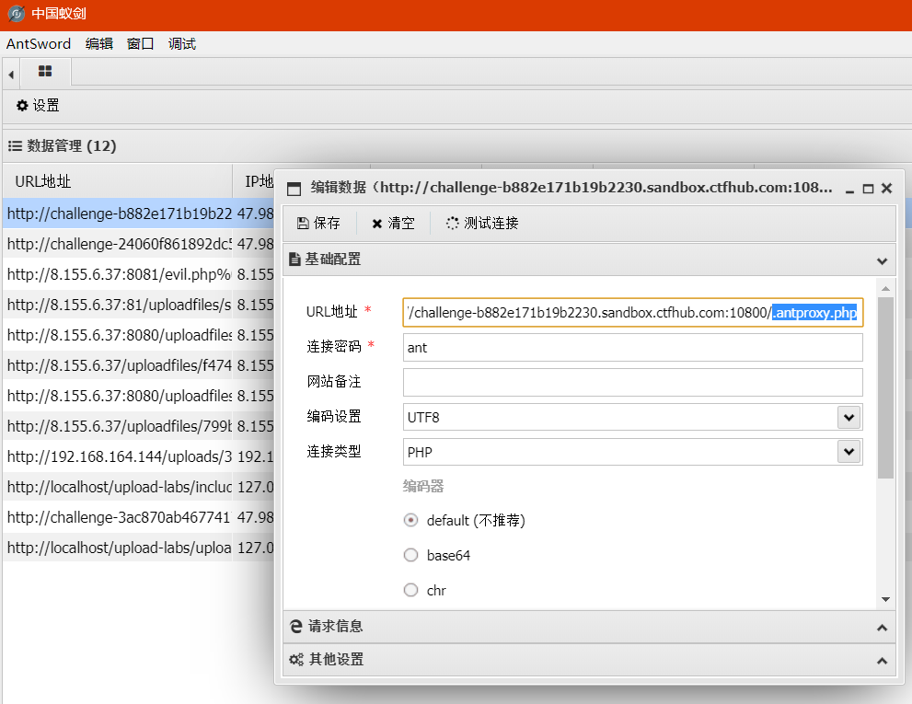The image size is (912, 704).
Task: Switch to the grid workspace tab
Action: 44,71
